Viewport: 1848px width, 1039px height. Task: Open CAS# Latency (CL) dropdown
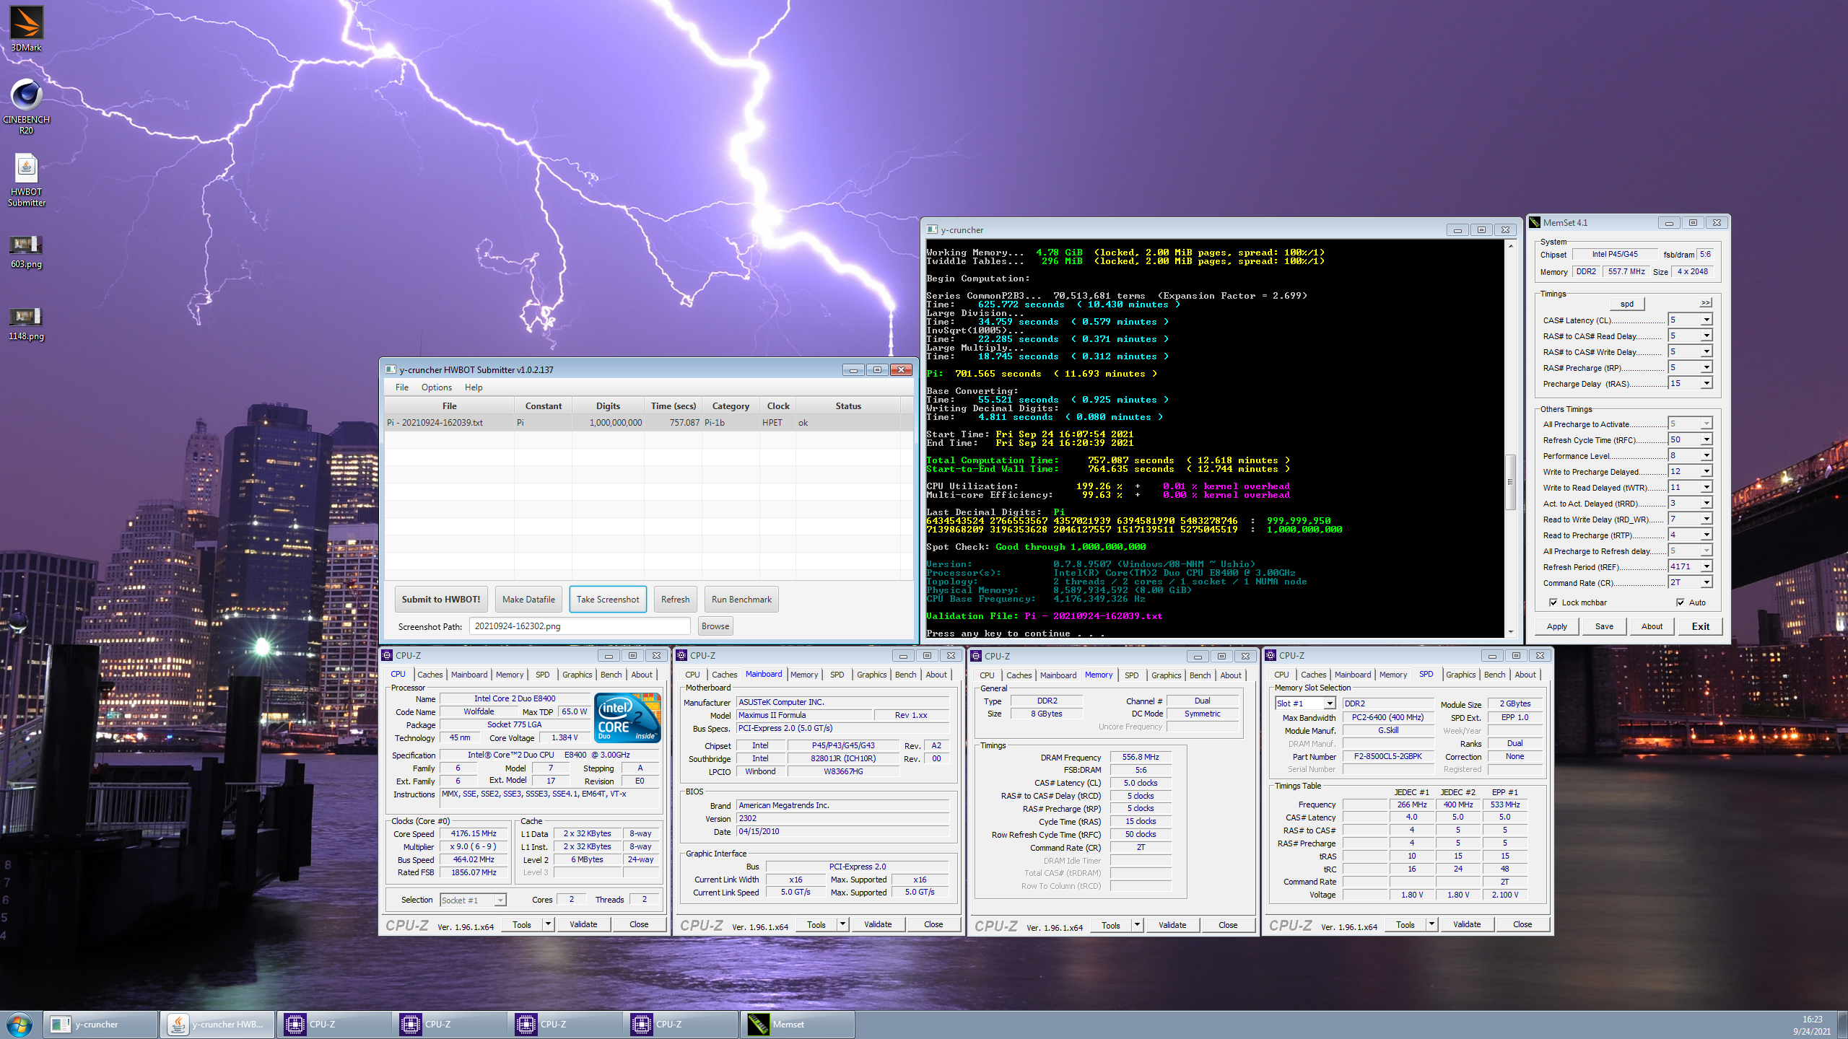tap(1707, 320)
